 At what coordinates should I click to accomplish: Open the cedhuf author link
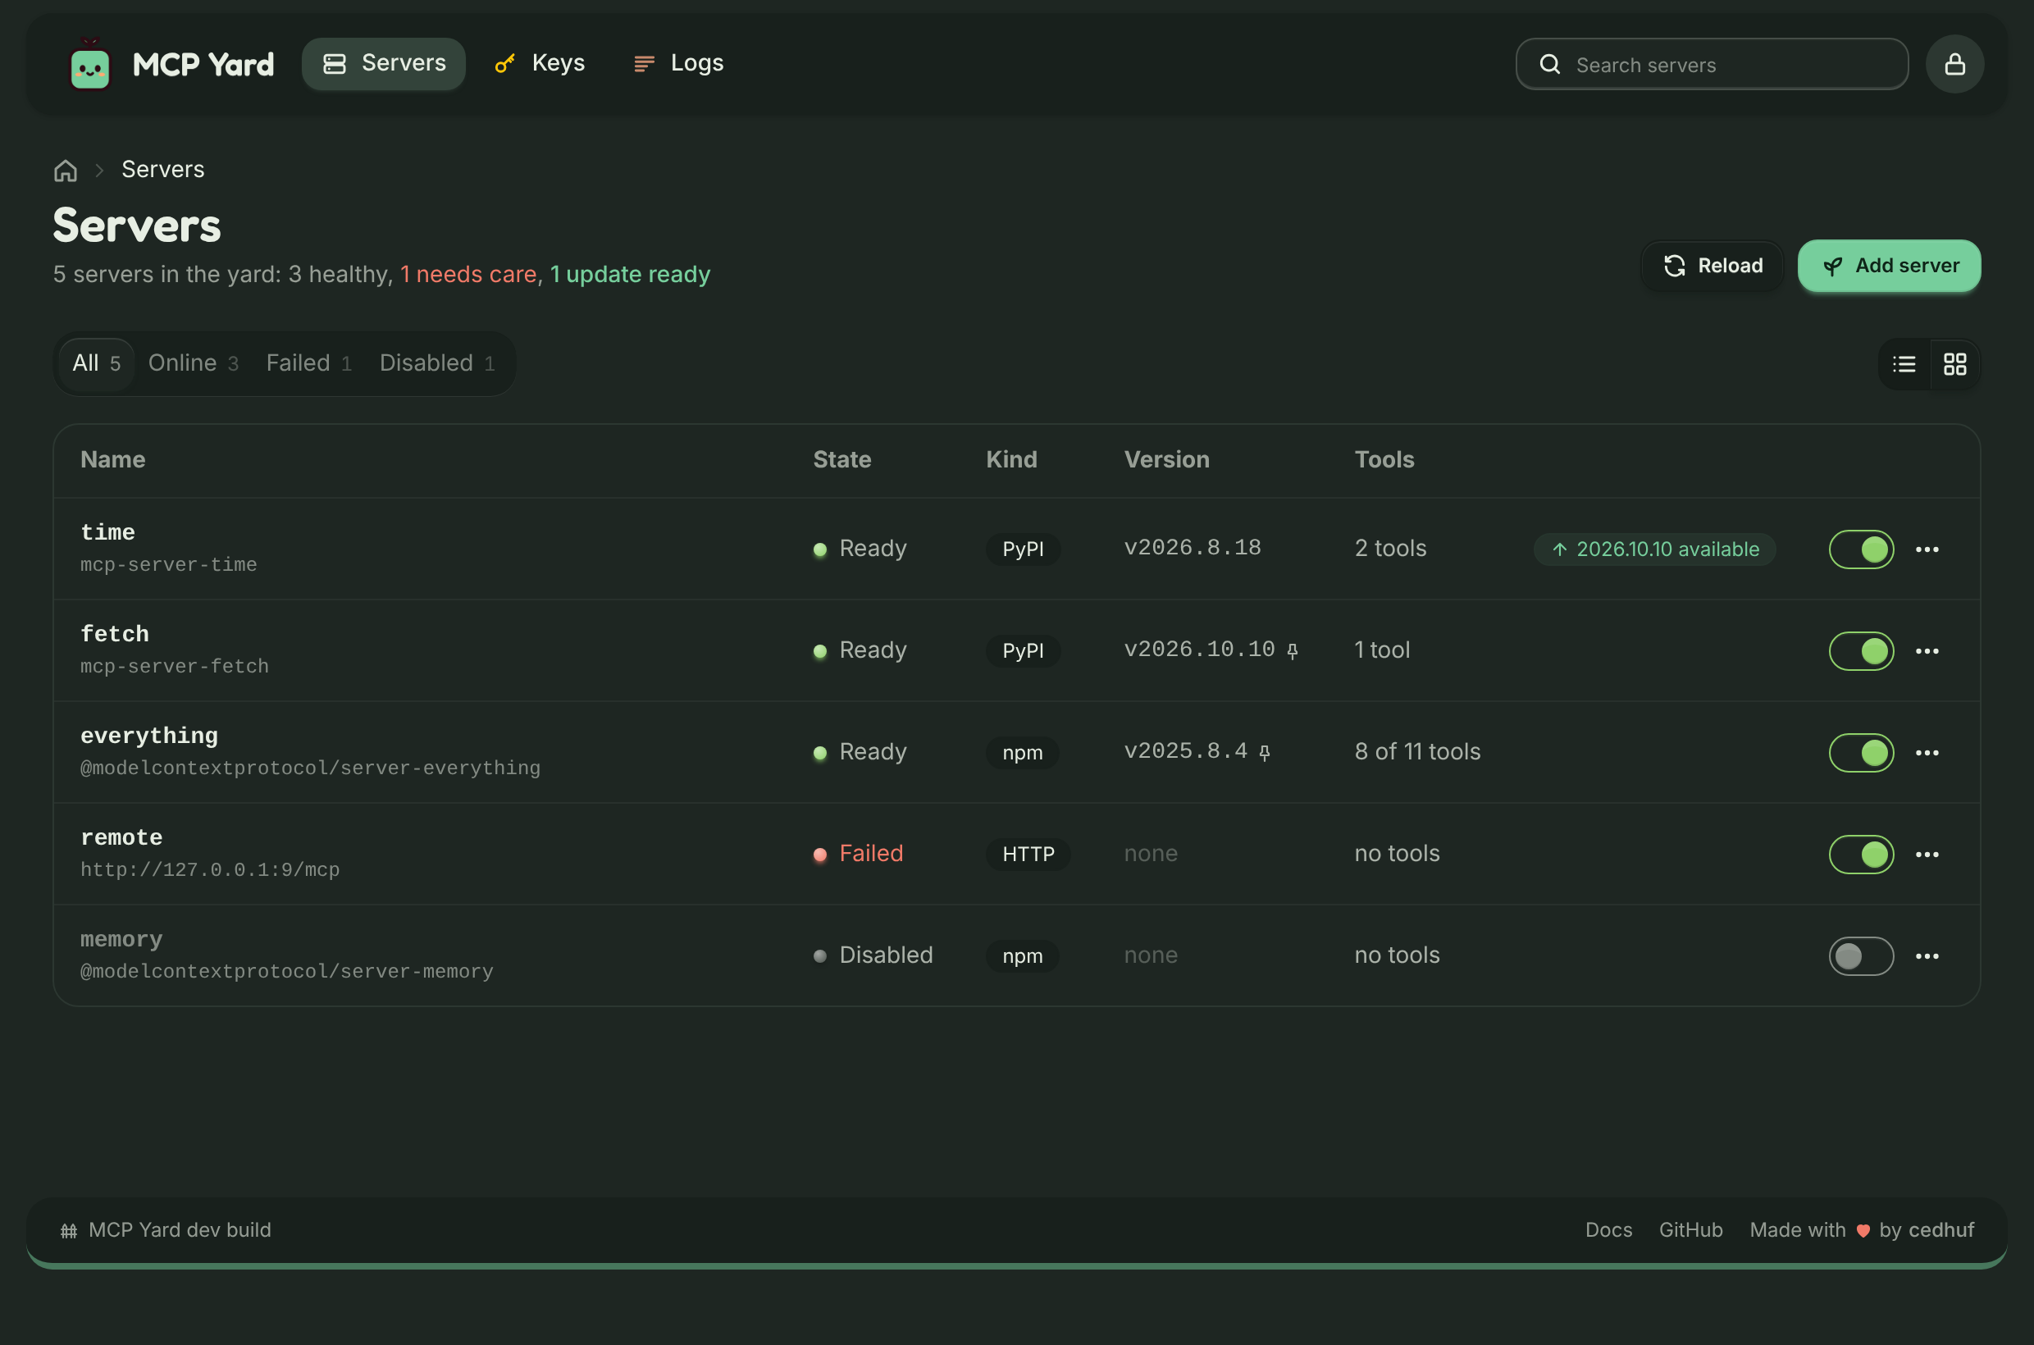tap(1941, 1229)
